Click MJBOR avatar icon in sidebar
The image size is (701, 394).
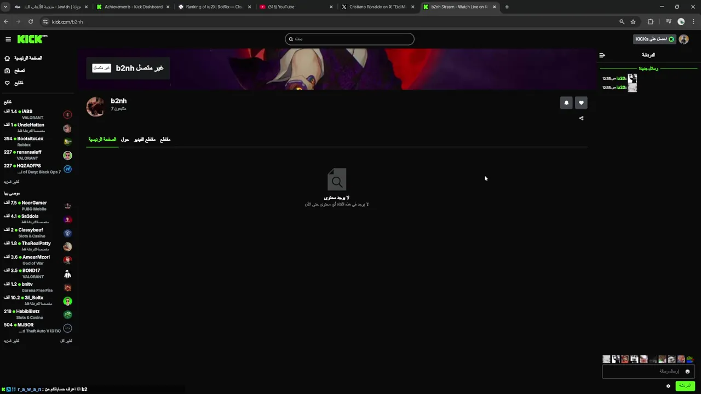(x=67, y=328)
